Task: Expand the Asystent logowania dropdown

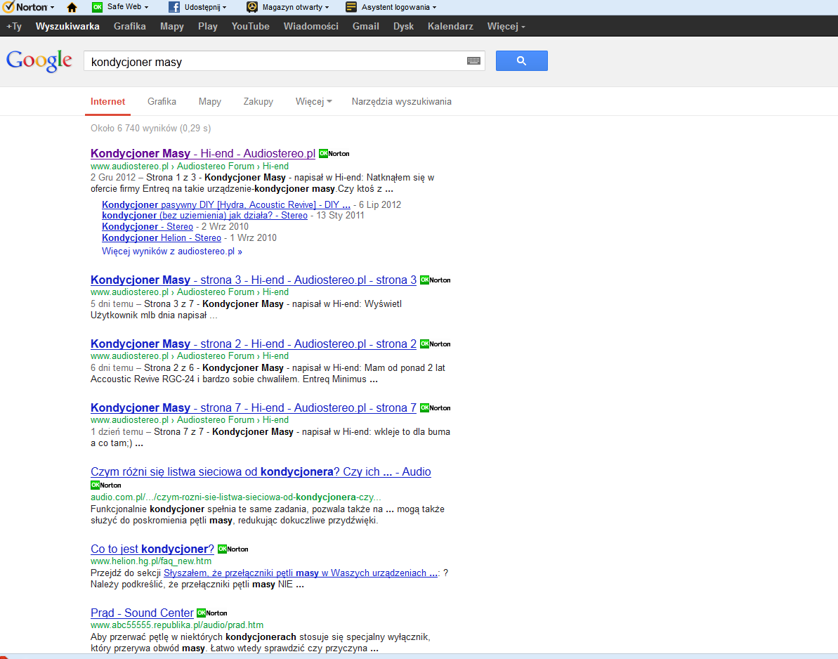Action: [x=435, y=8]
